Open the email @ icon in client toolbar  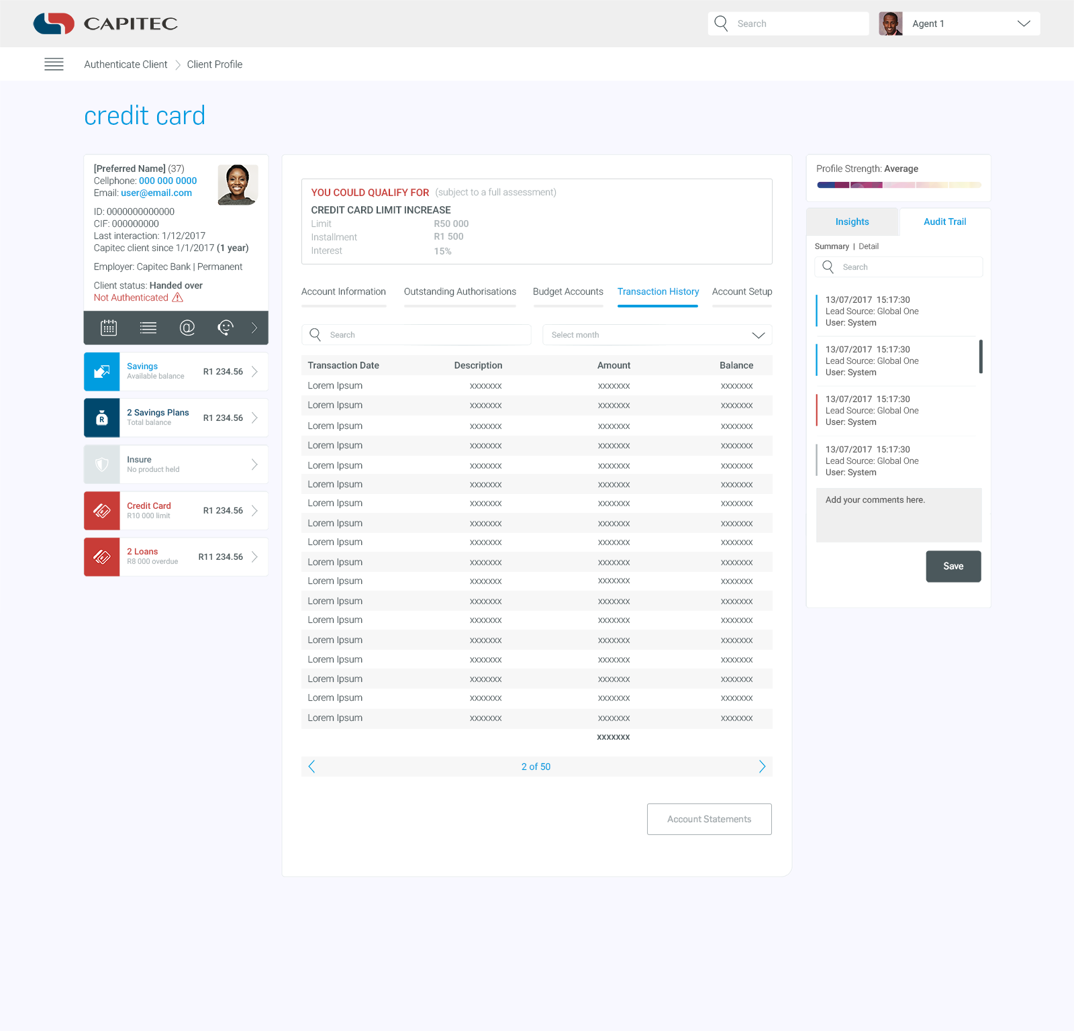click(x=187, y=328)
